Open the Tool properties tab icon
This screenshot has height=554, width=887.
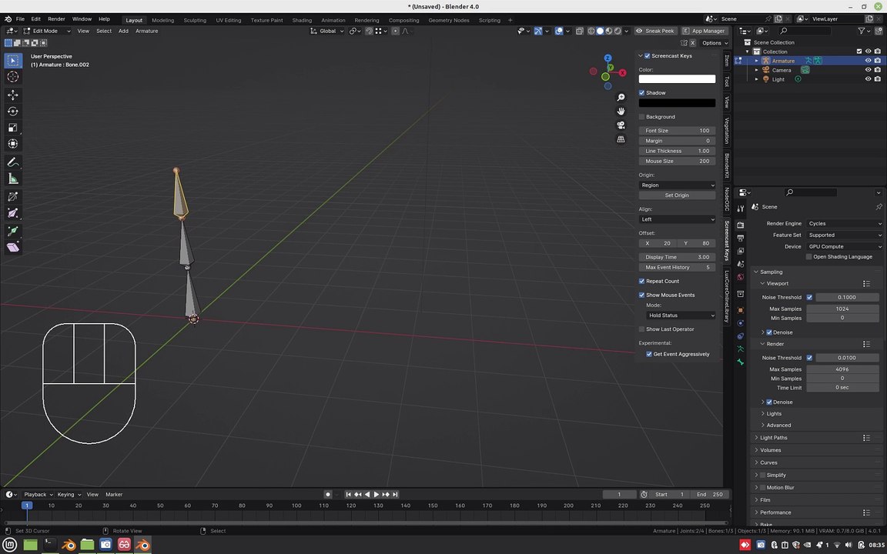tap(741, 209)
